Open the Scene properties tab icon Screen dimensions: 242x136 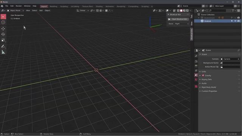196,75
